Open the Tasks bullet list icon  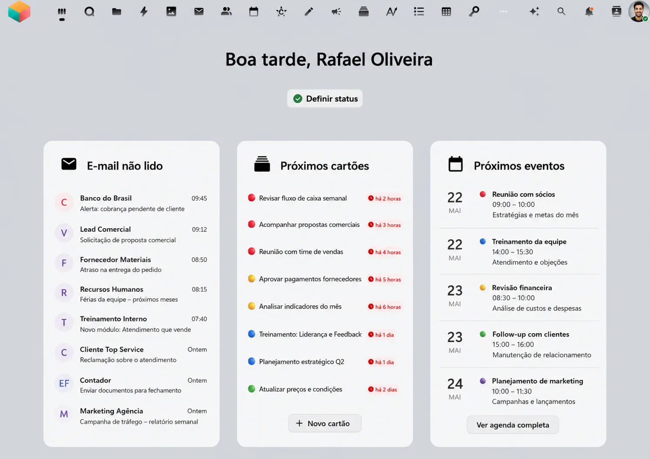(419, 12)
